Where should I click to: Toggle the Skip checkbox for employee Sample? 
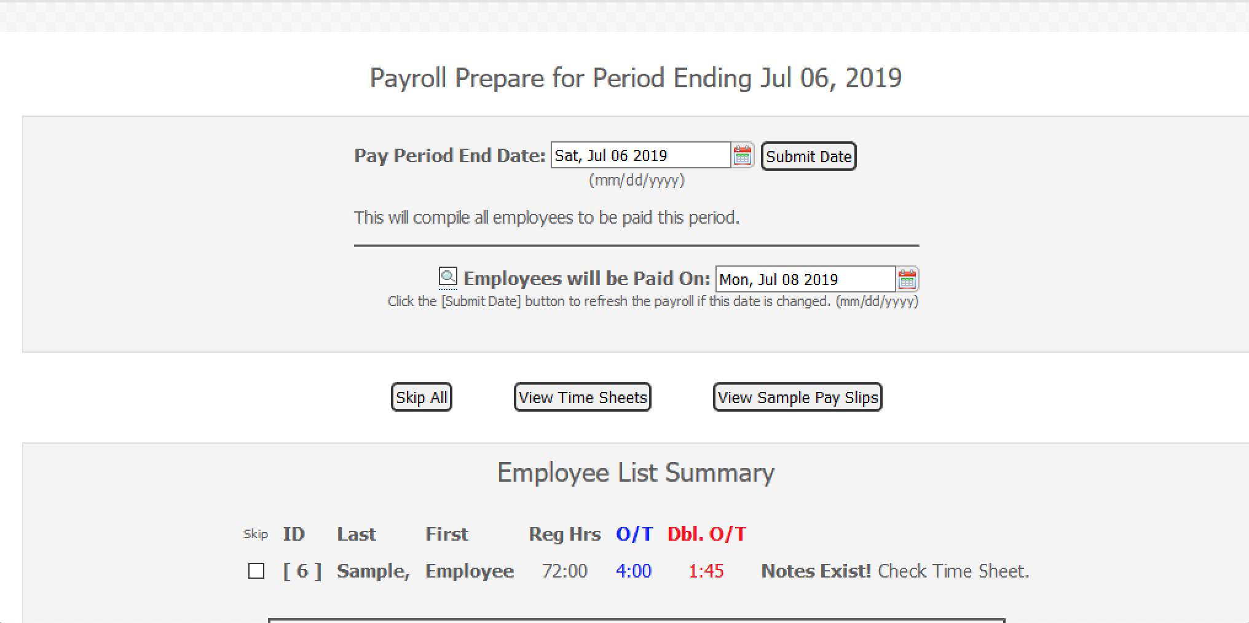click(256, 571)
